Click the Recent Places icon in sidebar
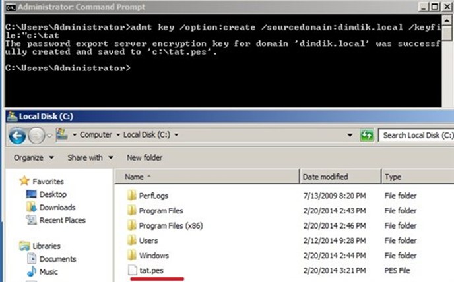This screenshot has width=454, height=282. [31, 220]
